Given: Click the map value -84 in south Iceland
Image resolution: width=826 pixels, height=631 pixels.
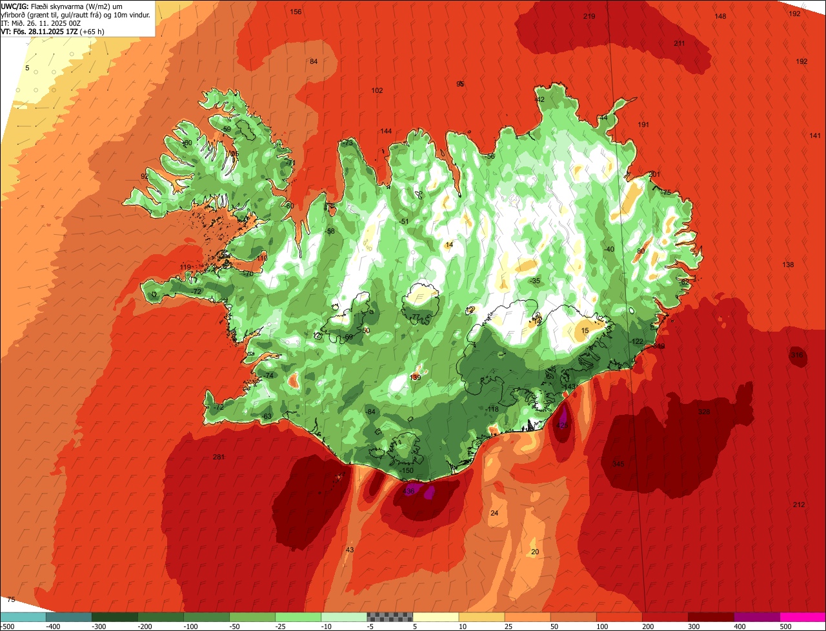Looking at the screenshot, I should pyautogui.click(x=370, y=412).
